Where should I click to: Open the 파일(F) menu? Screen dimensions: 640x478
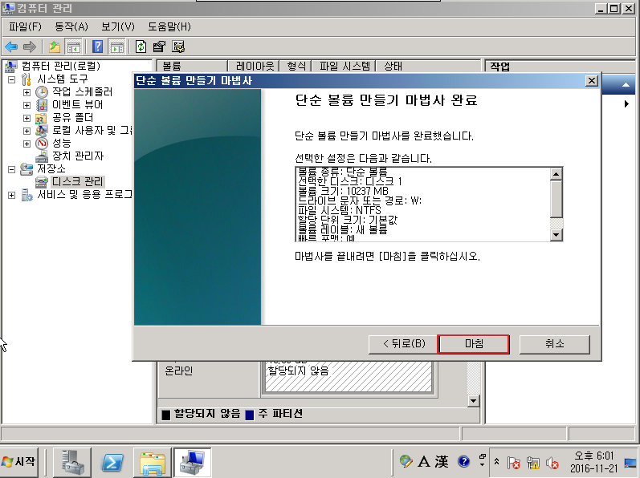click(26, 27)
